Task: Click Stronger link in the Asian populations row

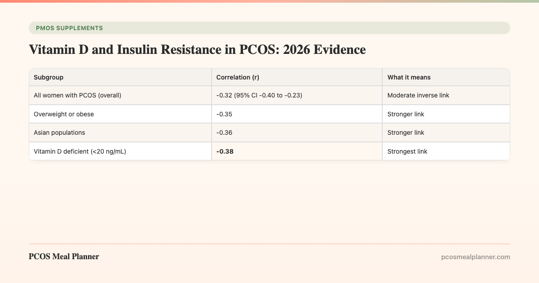Action: click(x=406, y=133)
